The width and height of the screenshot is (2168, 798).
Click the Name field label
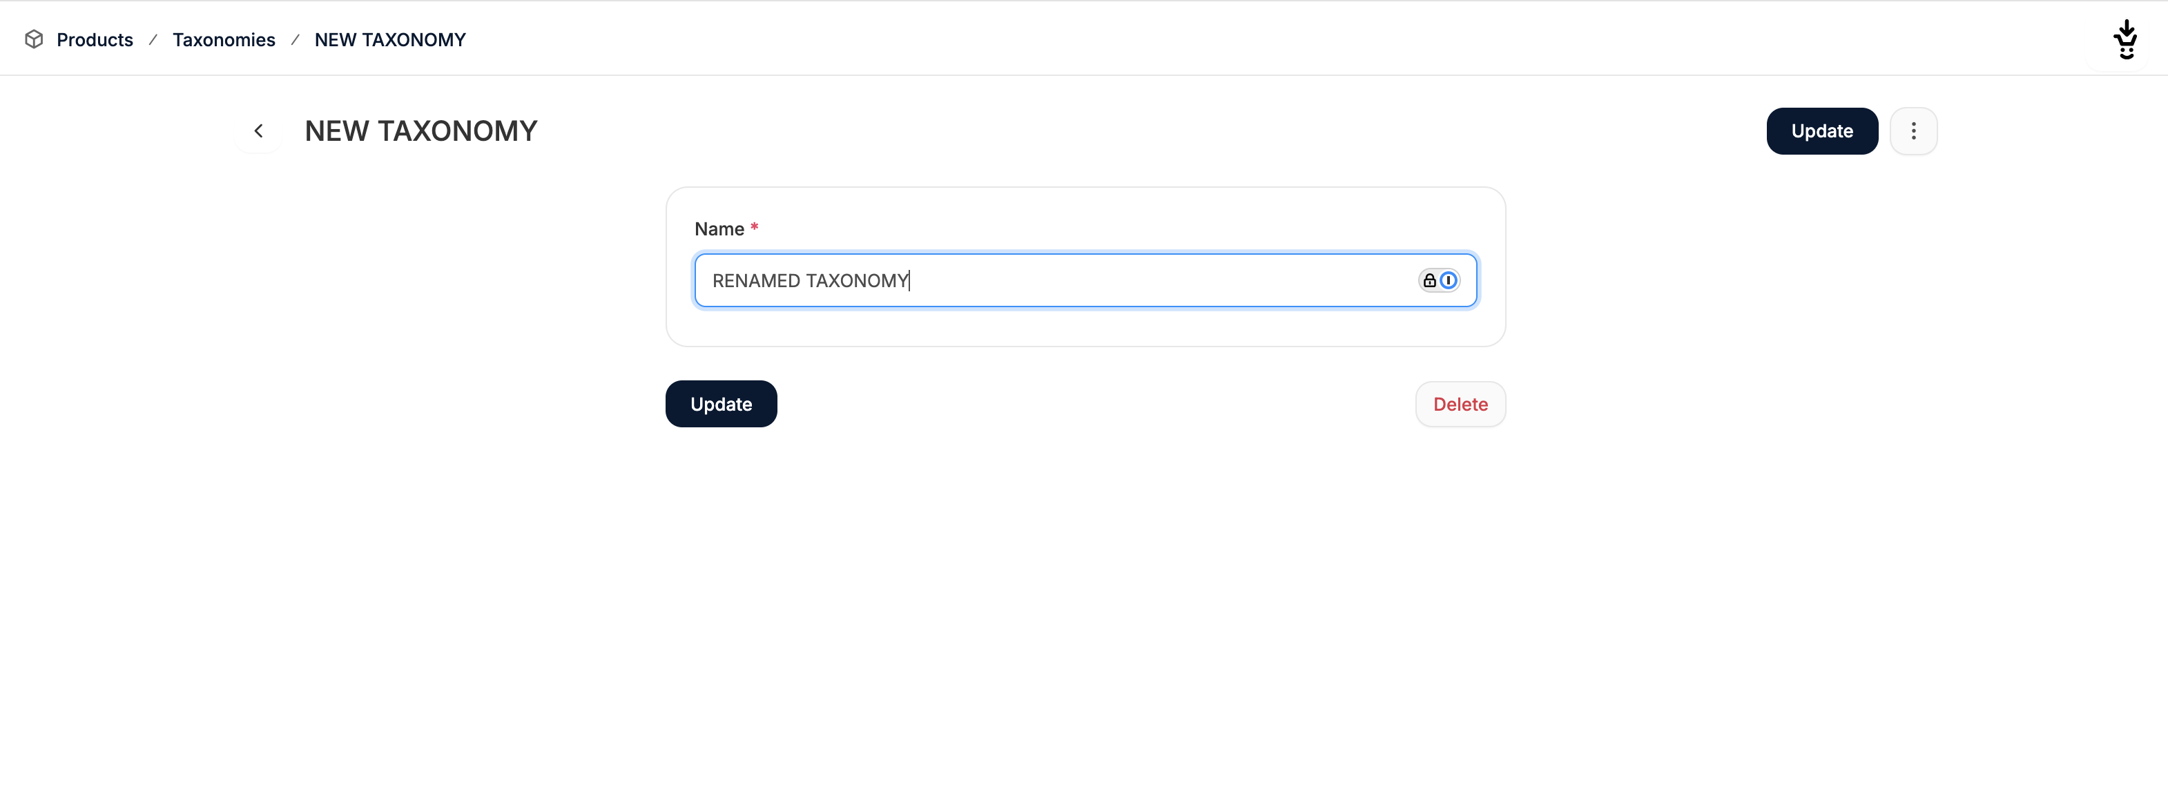pos(719,229)
